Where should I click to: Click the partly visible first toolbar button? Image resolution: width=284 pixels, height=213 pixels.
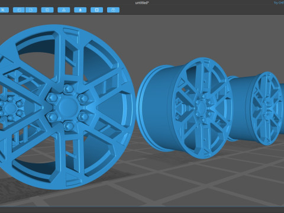(x=4, y=10)
